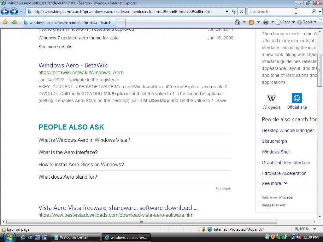Expand the command bar overflow chevron
Viewport: 323px width, 242px height.
320,19
